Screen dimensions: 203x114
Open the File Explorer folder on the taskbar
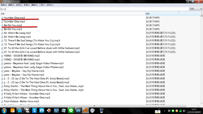point(78,111)
